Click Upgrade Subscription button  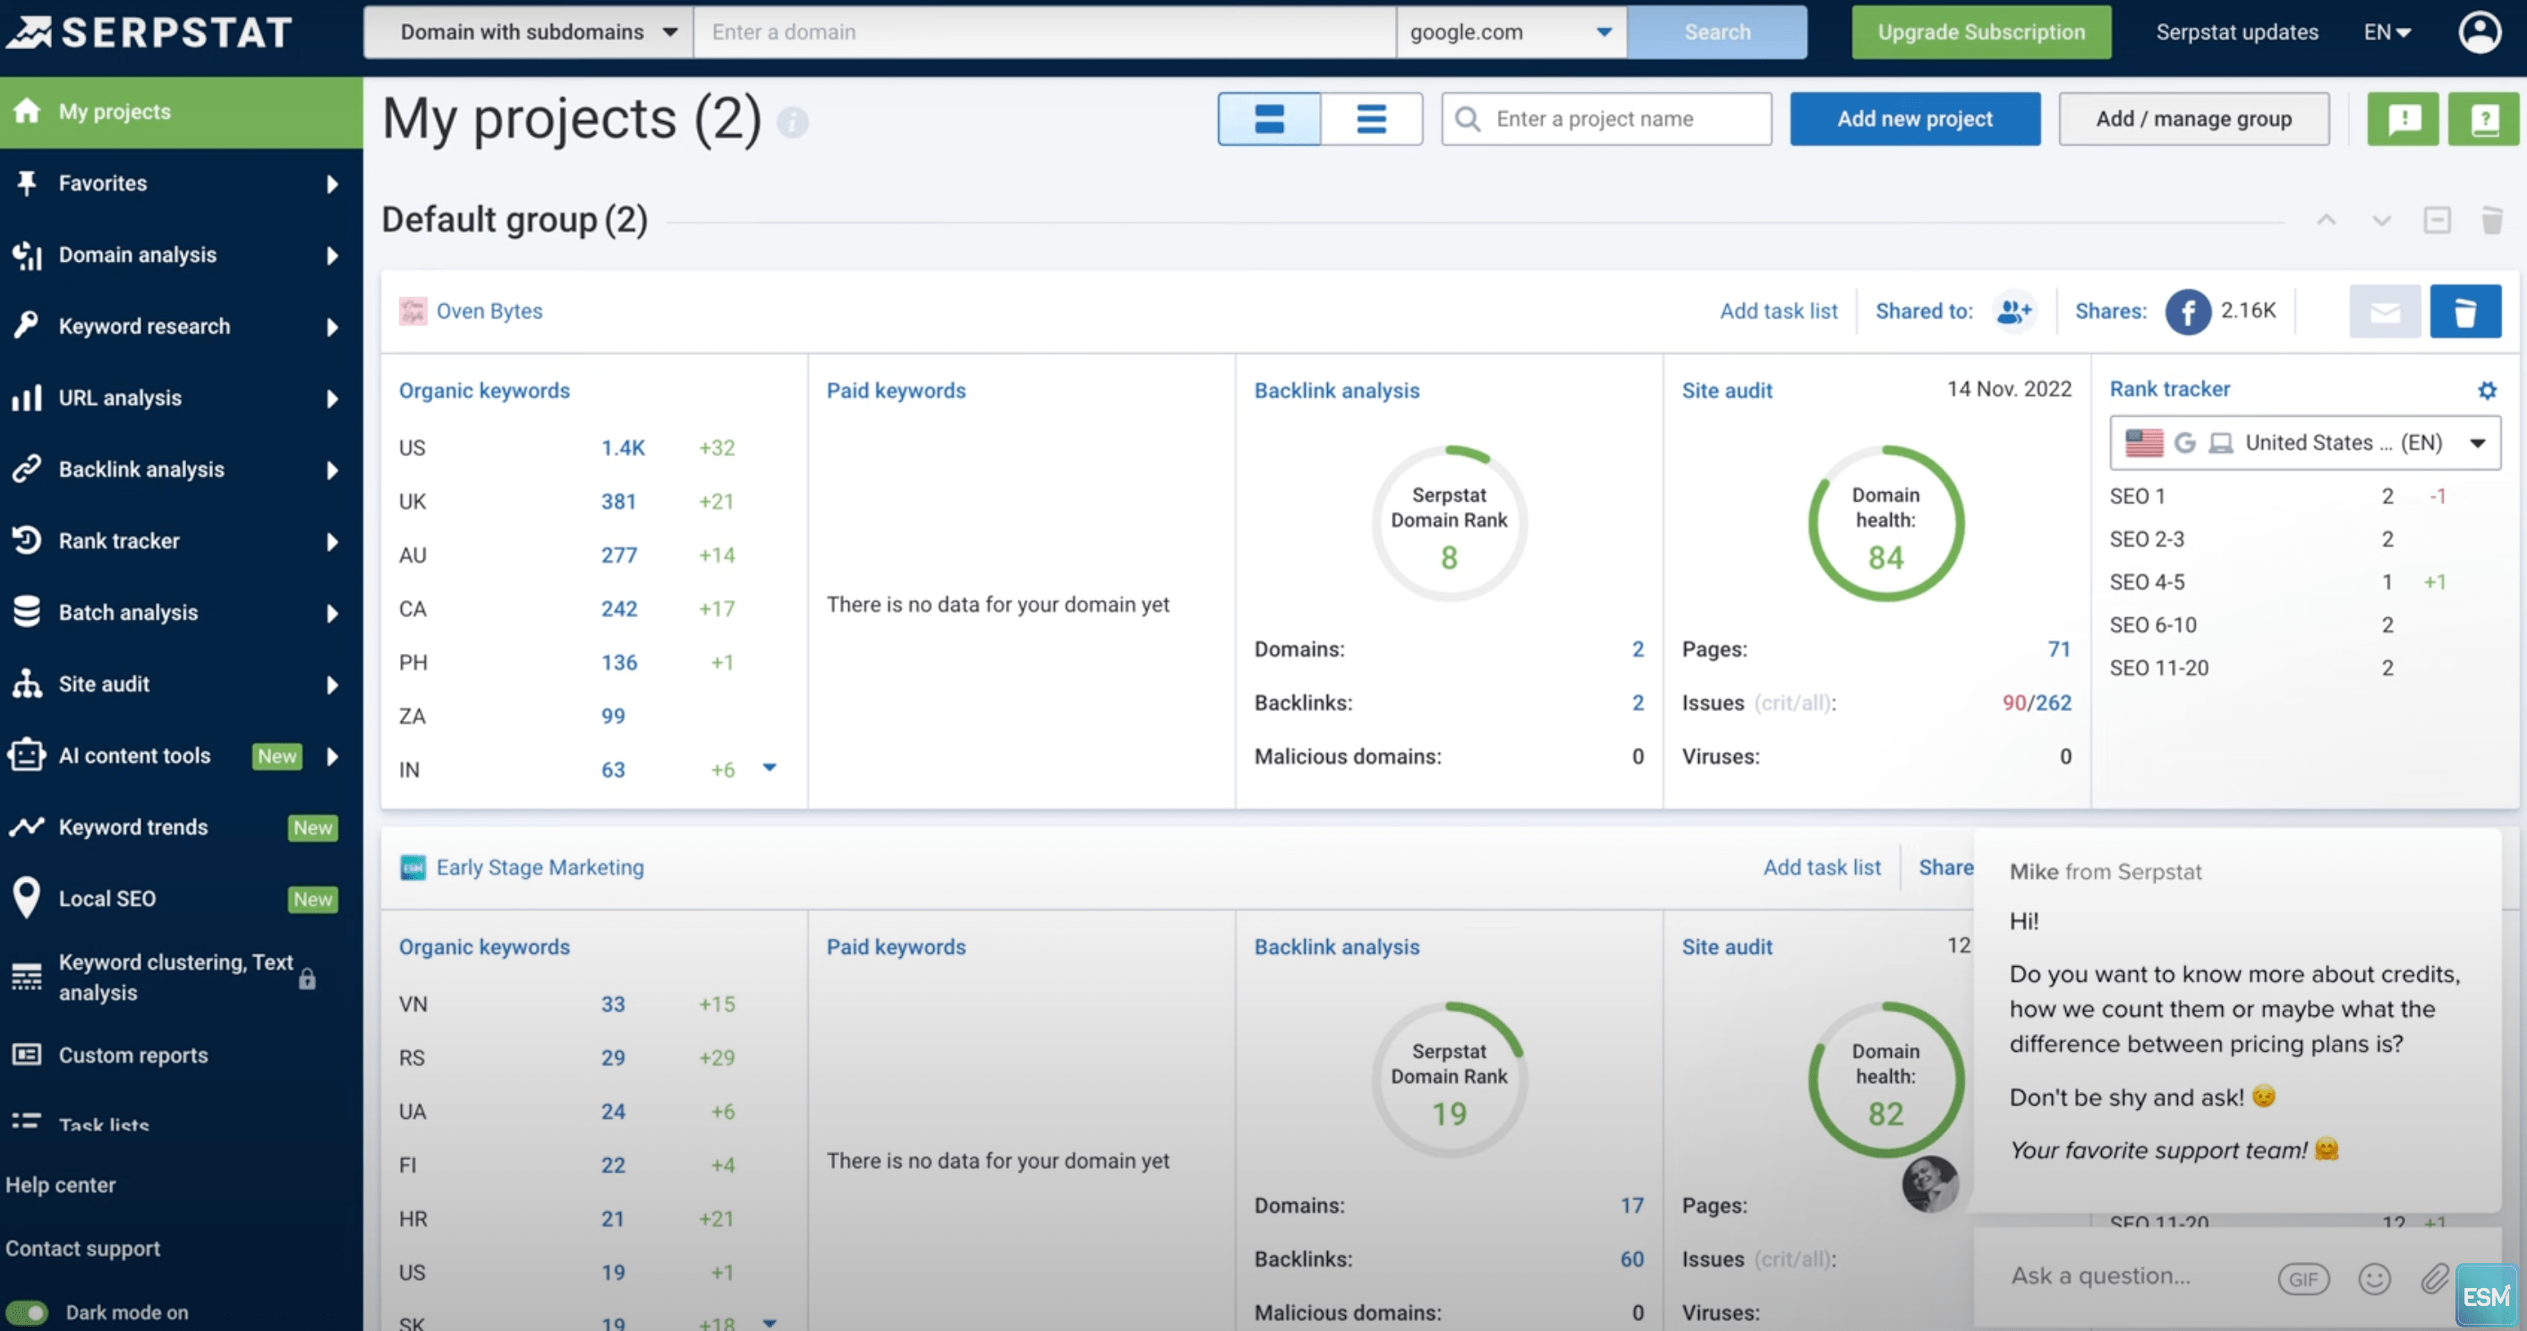tap(1980, 31)
